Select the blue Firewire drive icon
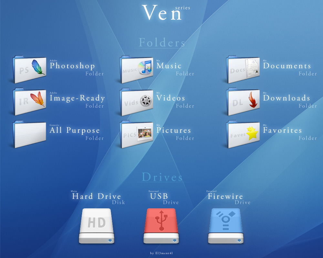323x258 pixels. point(226,226)
